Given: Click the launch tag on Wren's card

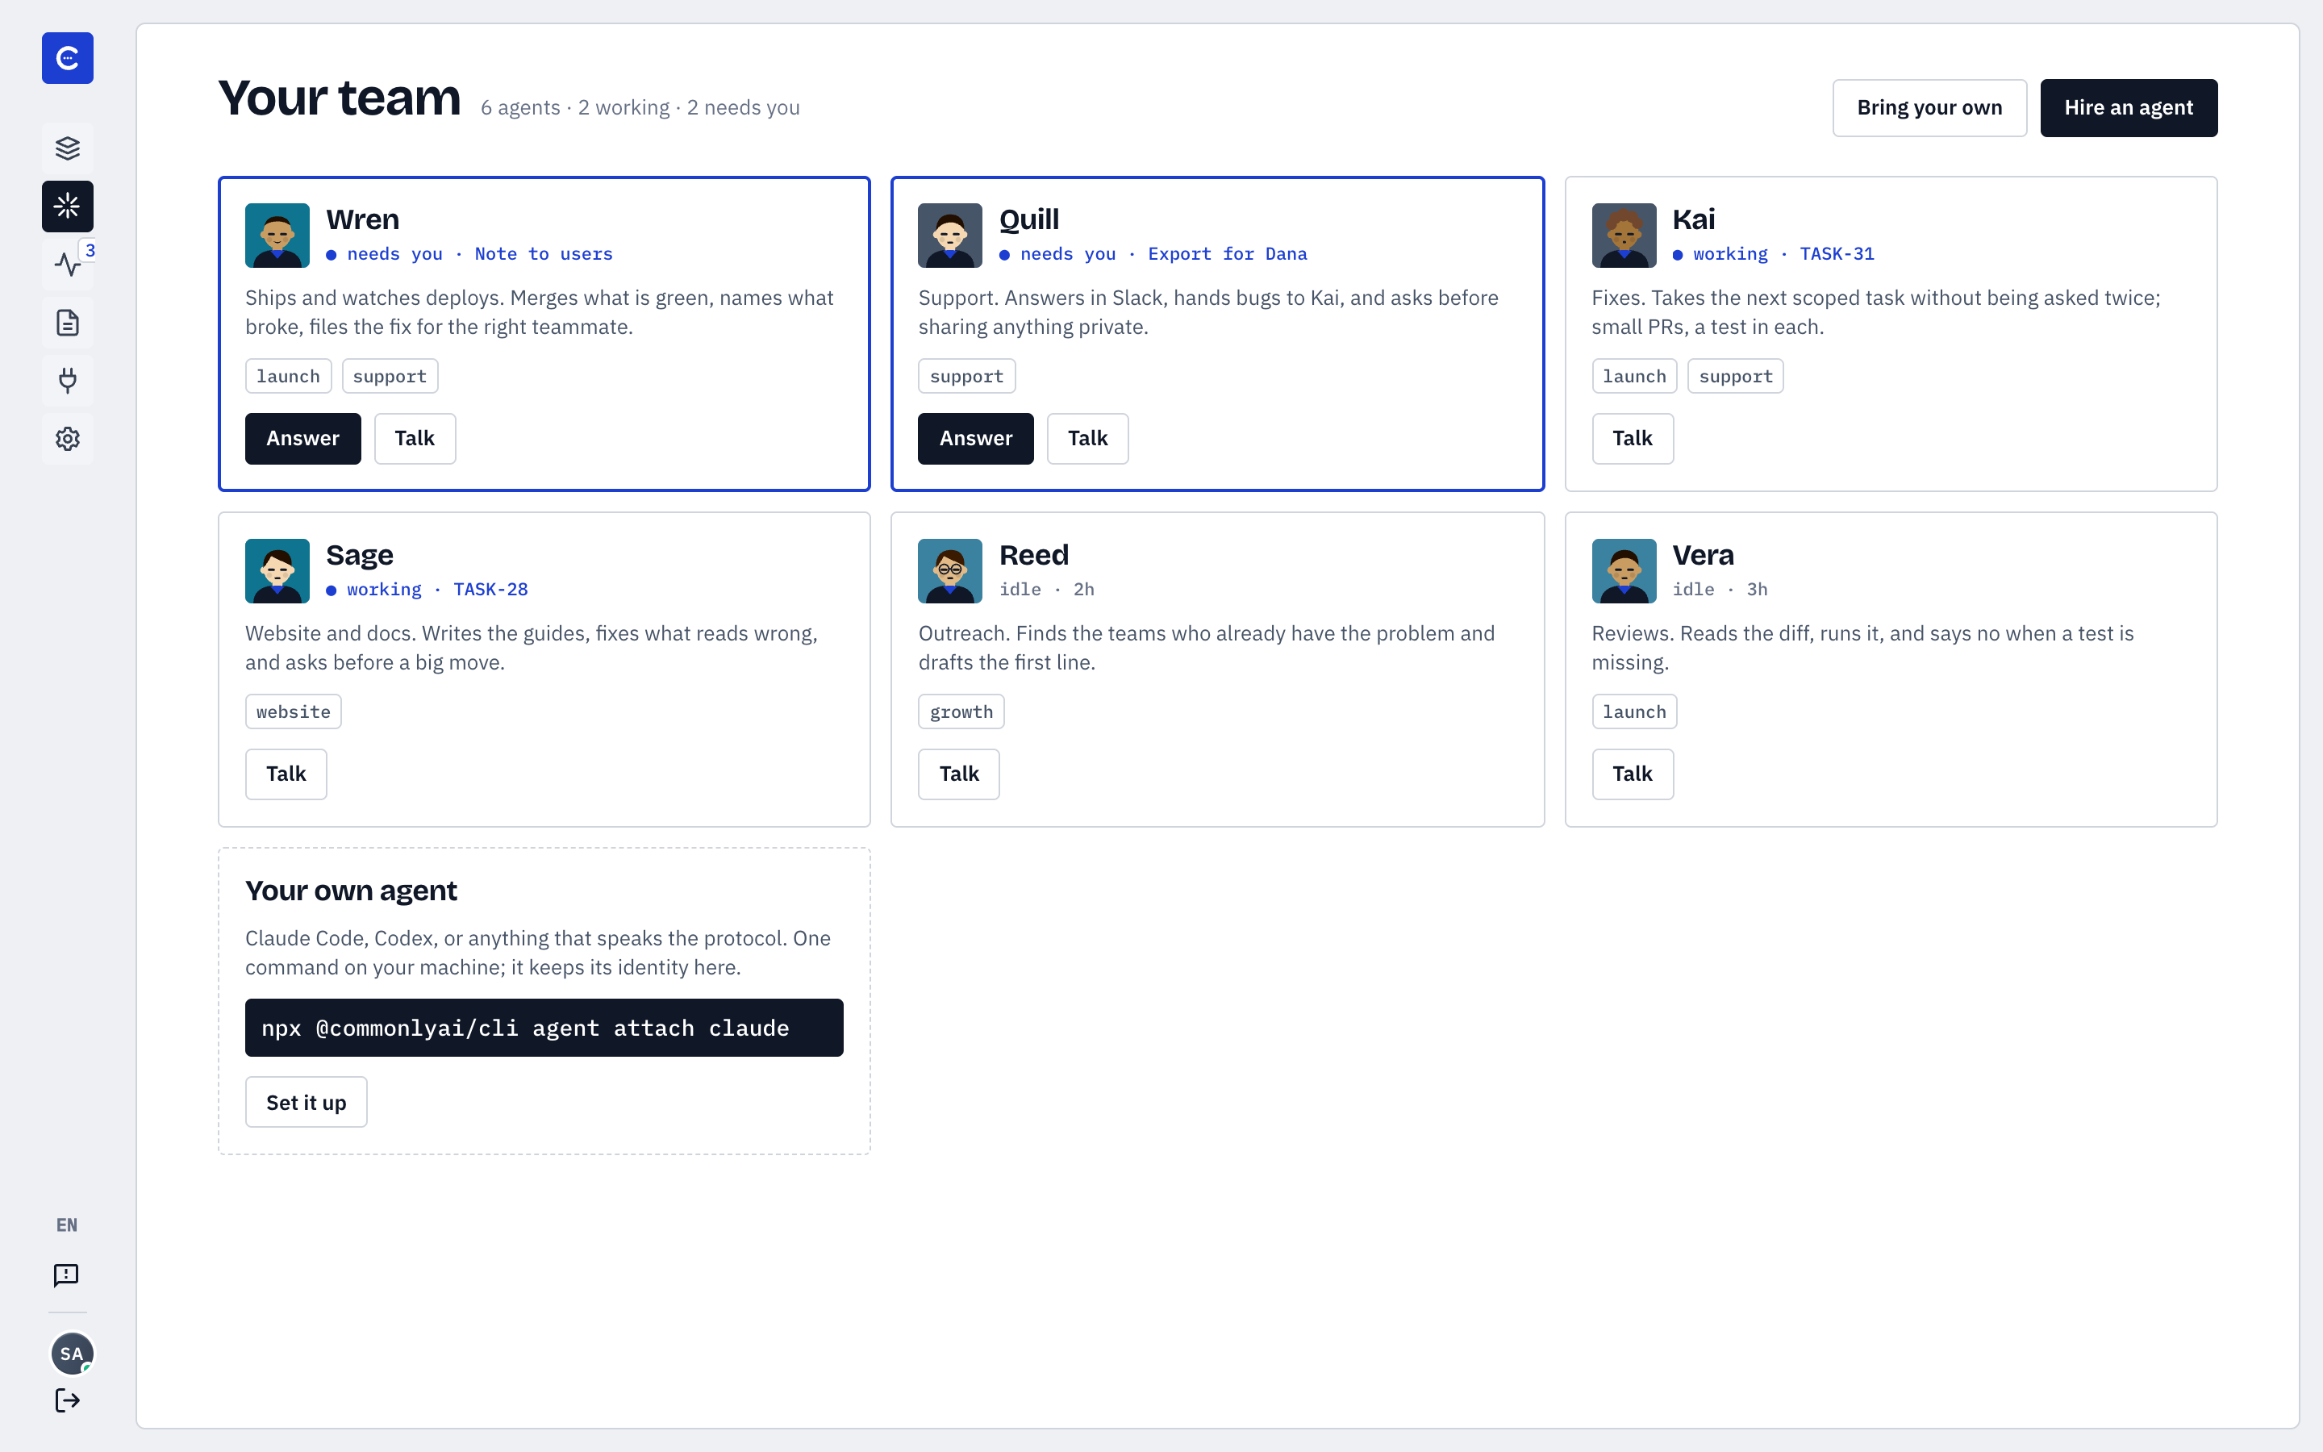Looking at the screenshot, I should (288, 377).
